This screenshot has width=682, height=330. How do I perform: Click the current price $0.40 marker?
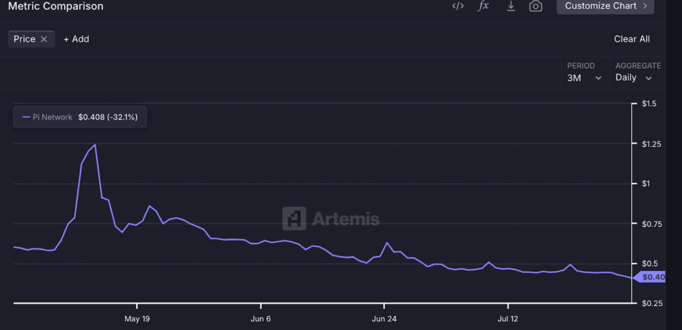[x=650, y=277]
